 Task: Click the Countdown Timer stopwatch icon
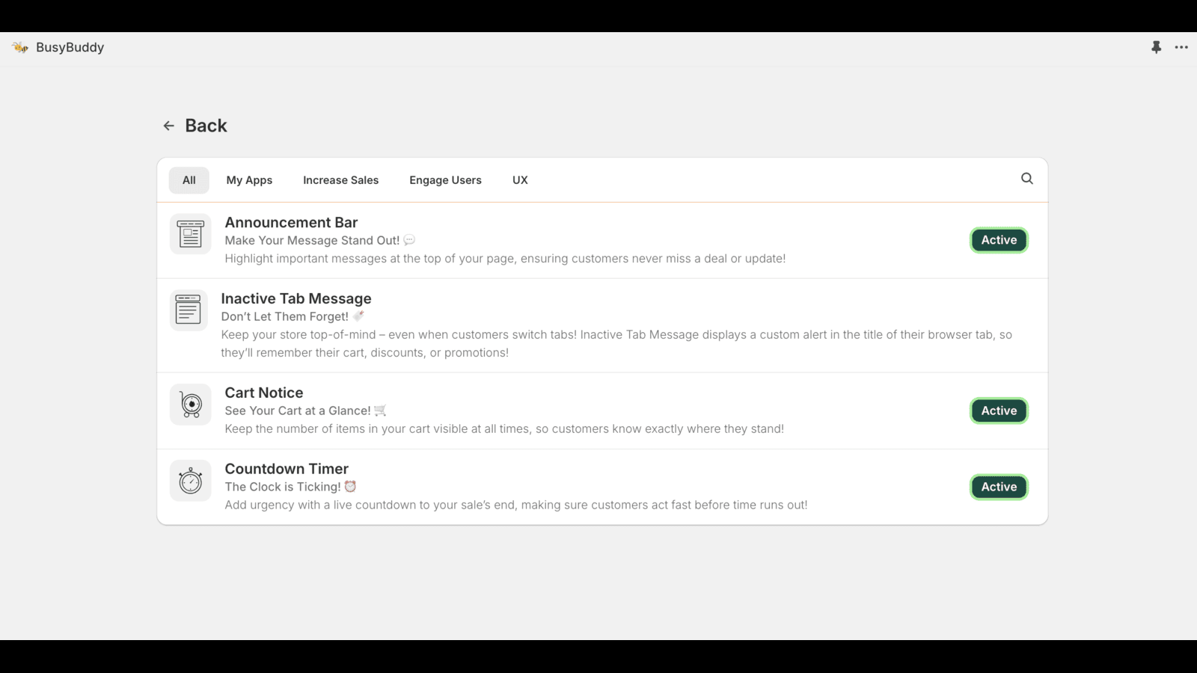tap(190, 480)
